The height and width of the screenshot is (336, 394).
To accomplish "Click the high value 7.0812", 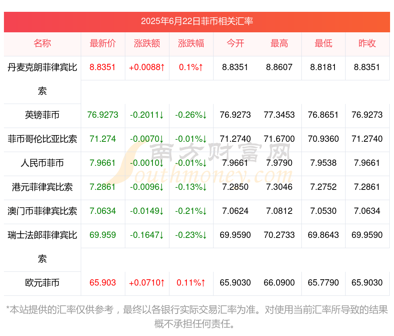I will tap(279, 211).
